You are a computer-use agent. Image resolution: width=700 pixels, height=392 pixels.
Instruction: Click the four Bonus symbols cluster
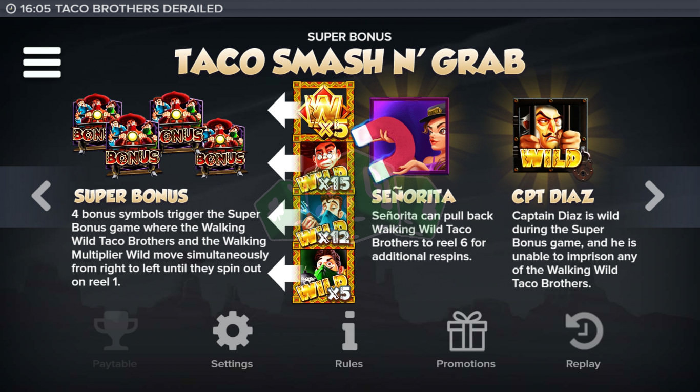coord(159,134)
